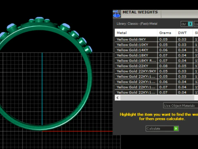Select the Yellow Gold 22KY:9KY row
198x149 pixels.
click(156, 71)
